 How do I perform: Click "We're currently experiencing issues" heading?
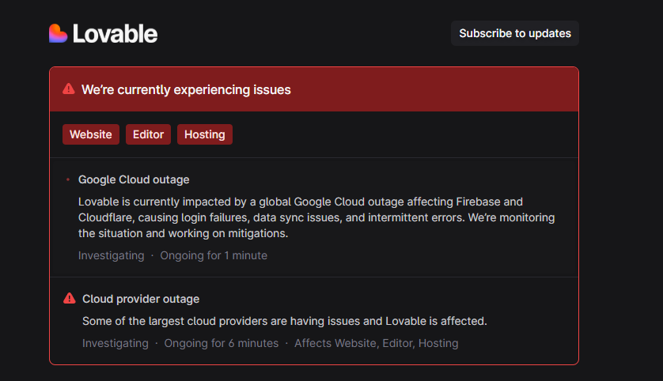pyautogui.click(x=186, y=89)
